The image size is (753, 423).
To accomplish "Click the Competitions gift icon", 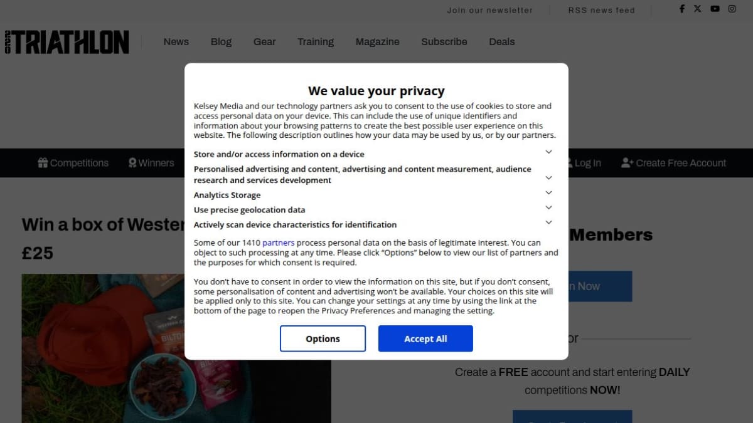I will pyautogui.click(x=43, y=163).
